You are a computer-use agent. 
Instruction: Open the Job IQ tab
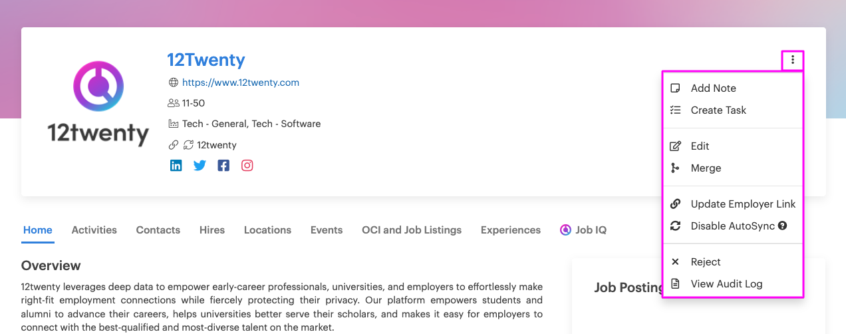[x=583, y=230]
